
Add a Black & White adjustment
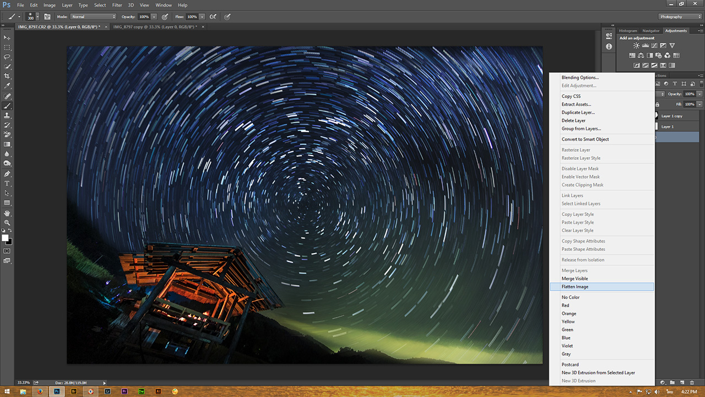click(650, 55)
